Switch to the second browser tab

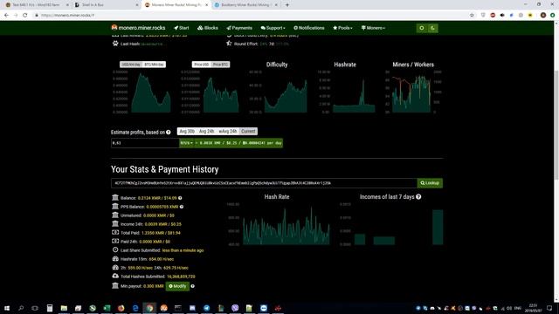106,5
